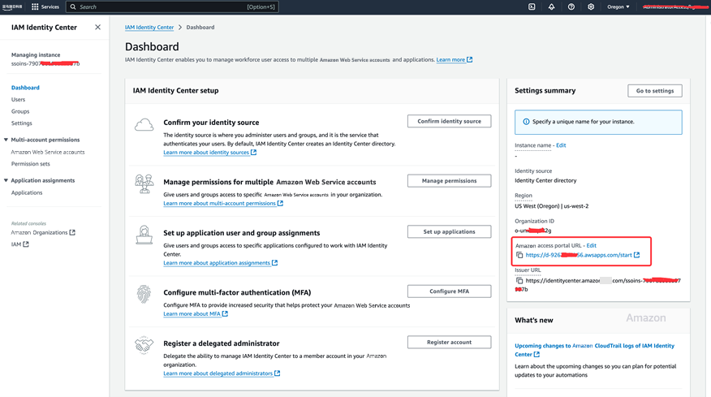Click the Identity Center directory value
Image resolution: width=711 pixels, height=397 pixels.
tap(545, 180)
